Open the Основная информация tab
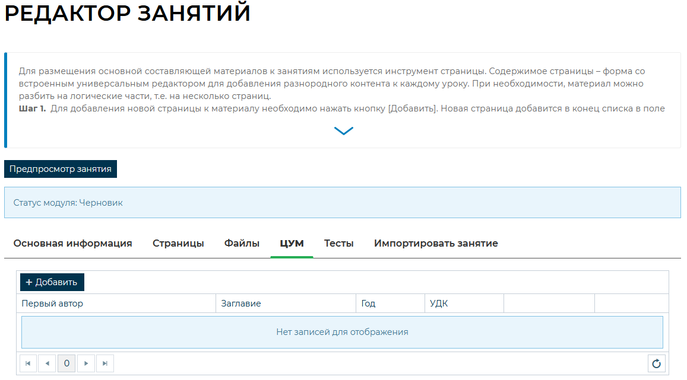Image resolution: width=687 pixels, height=380 pixels. point(72,244)
